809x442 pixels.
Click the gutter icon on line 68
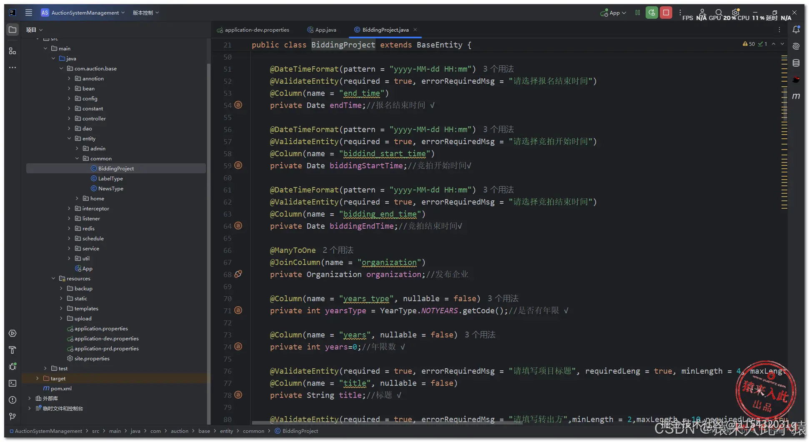[x=238, y=274]
